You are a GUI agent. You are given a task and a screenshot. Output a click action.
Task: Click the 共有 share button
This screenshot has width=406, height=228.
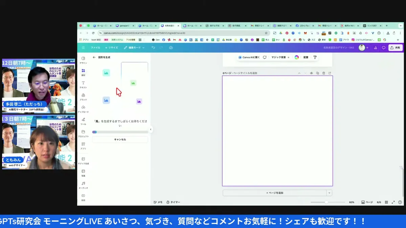coord(395,48)
